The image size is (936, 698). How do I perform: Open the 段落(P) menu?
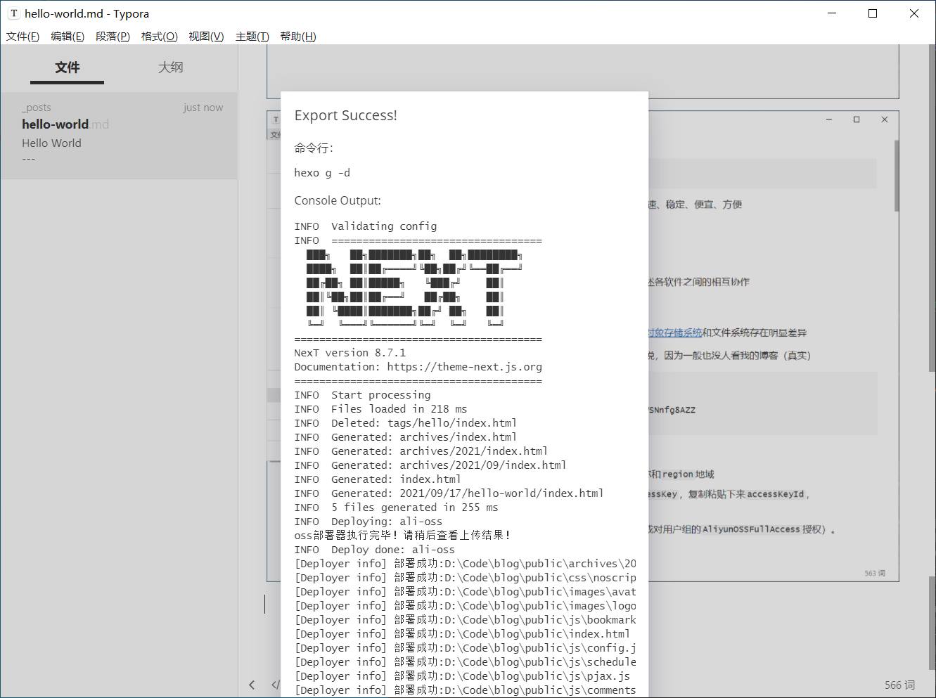click(x=113, y=37)
